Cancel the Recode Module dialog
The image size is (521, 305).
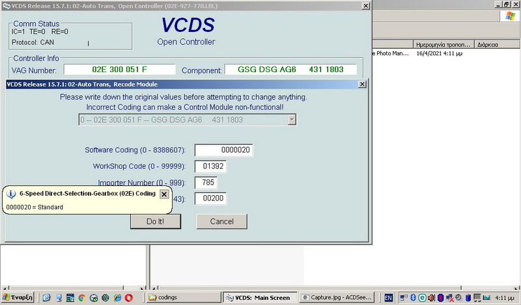[221, 221]
